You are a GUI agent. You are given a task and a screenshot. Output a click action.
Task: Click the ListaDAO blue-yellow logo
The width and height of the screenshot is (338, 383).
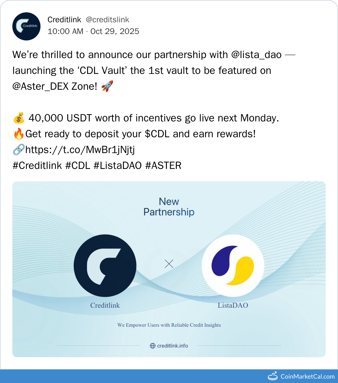(x=233, y=266)
